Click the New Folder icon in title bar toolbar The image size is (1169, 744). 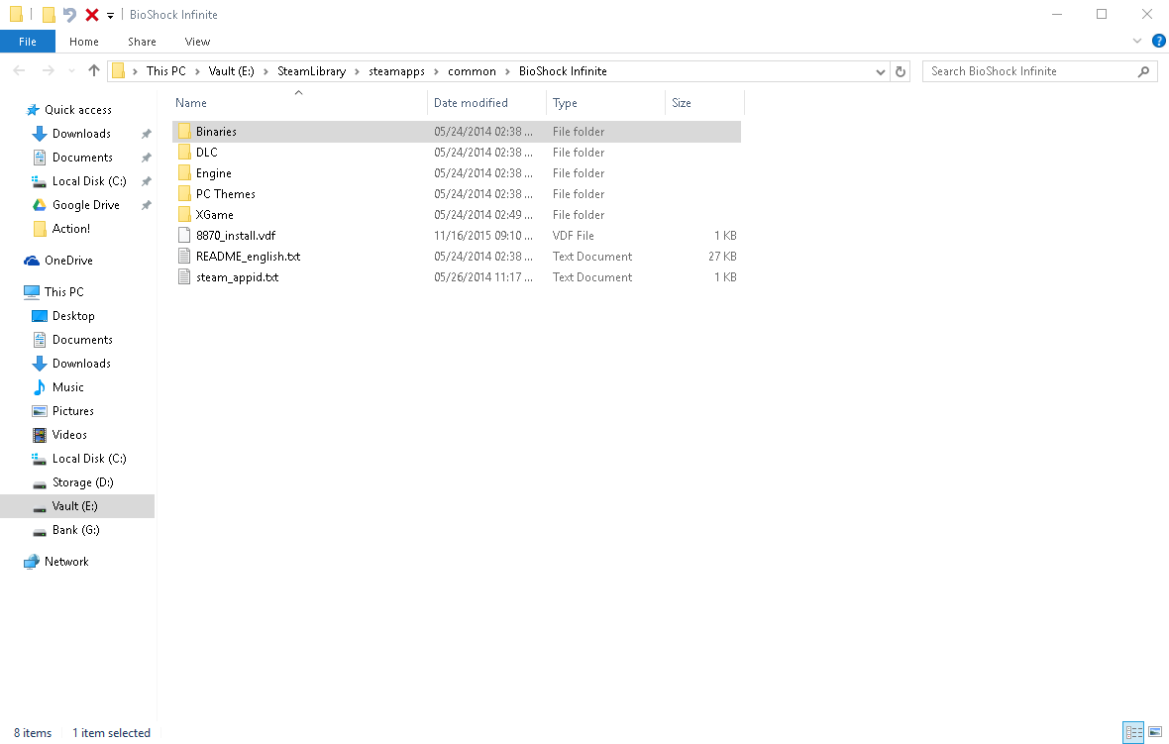pos(49,14)
